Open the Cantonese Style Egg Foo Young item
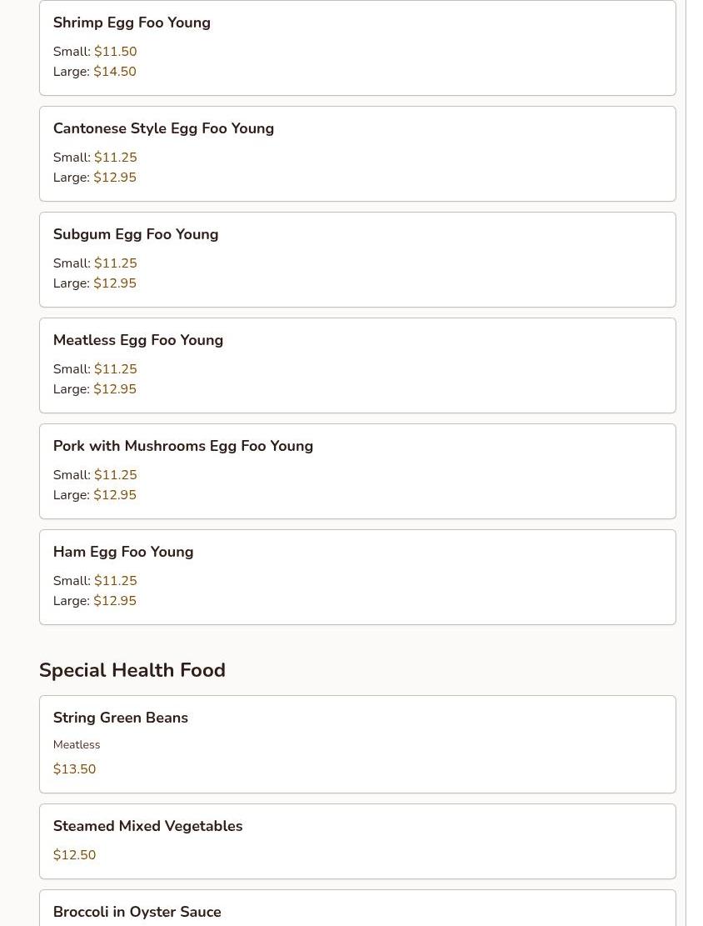This screenshot has width=703, height=926. [x=163, y=128]
